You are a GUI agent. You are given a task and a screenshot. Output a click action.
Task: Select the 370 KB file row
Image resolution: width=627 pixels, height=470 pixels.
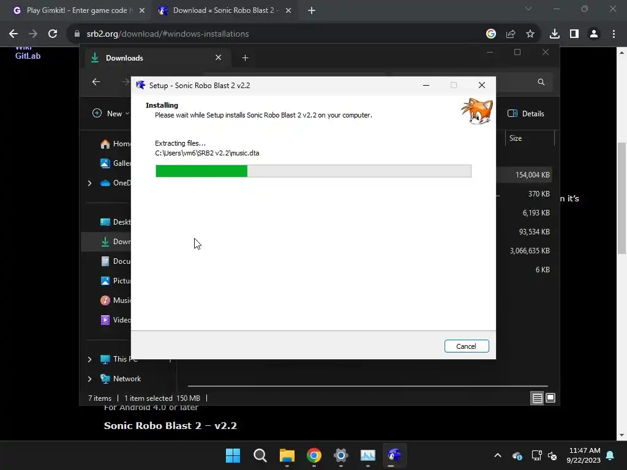(524, 194)
